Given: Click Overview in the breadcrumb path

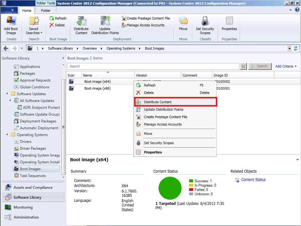Looking at the screenshot, I should [90, 48].
